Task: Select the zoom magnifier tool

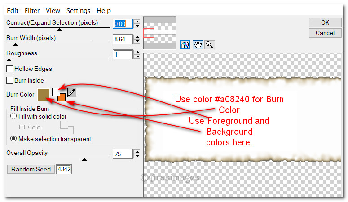Action: coord(209,45)
